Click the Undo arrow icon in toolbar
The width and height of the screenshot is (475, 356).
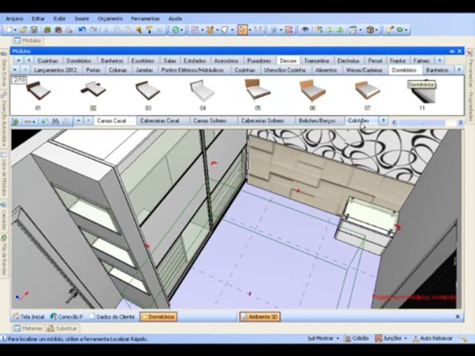click(82, 30)
